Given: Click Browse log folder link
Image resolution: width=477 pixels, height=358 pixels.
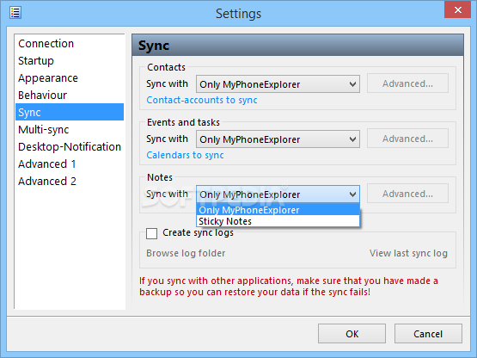Looking at the screenshot, I should click(186, 253).
